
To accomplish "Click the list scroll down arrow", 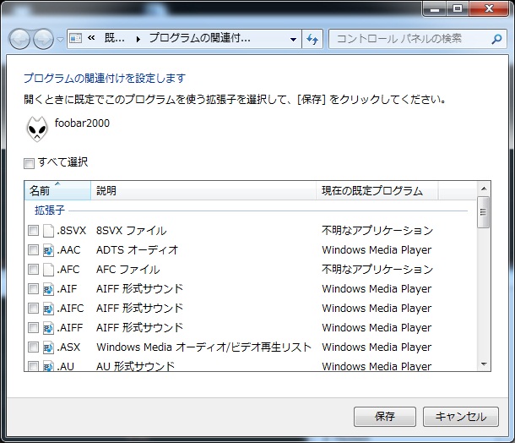I will coord(484,364).
